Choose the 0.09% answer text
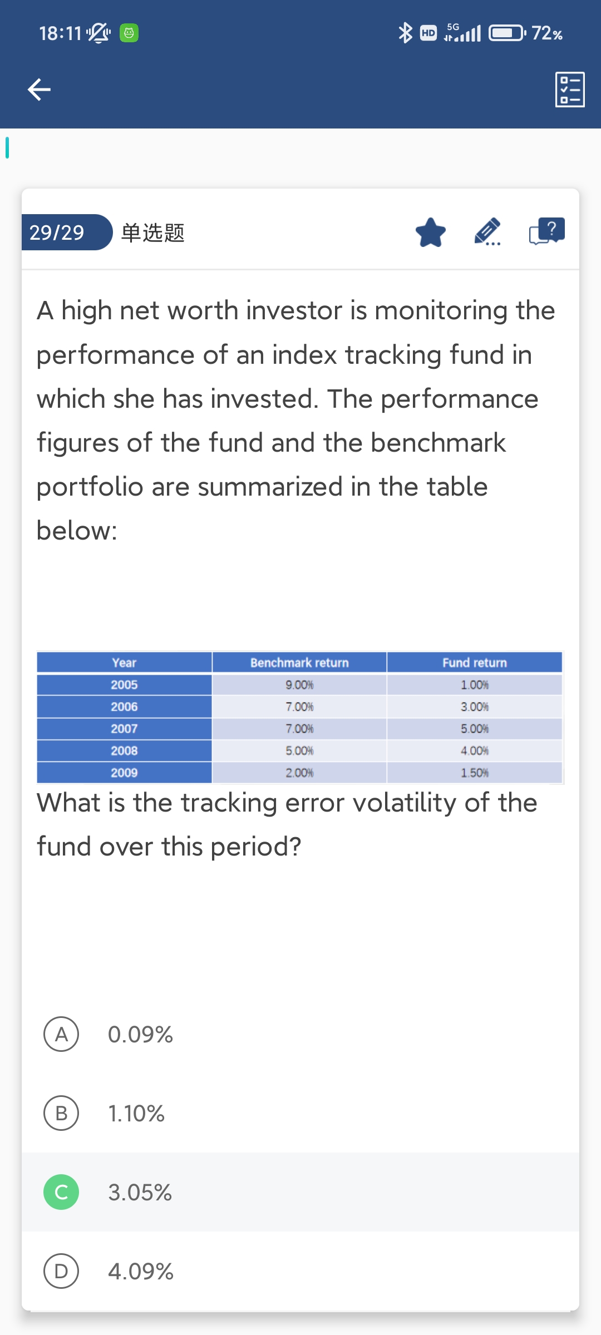Image resolution: width=601 pixels, height=1335 pixels. (140, 1035)
